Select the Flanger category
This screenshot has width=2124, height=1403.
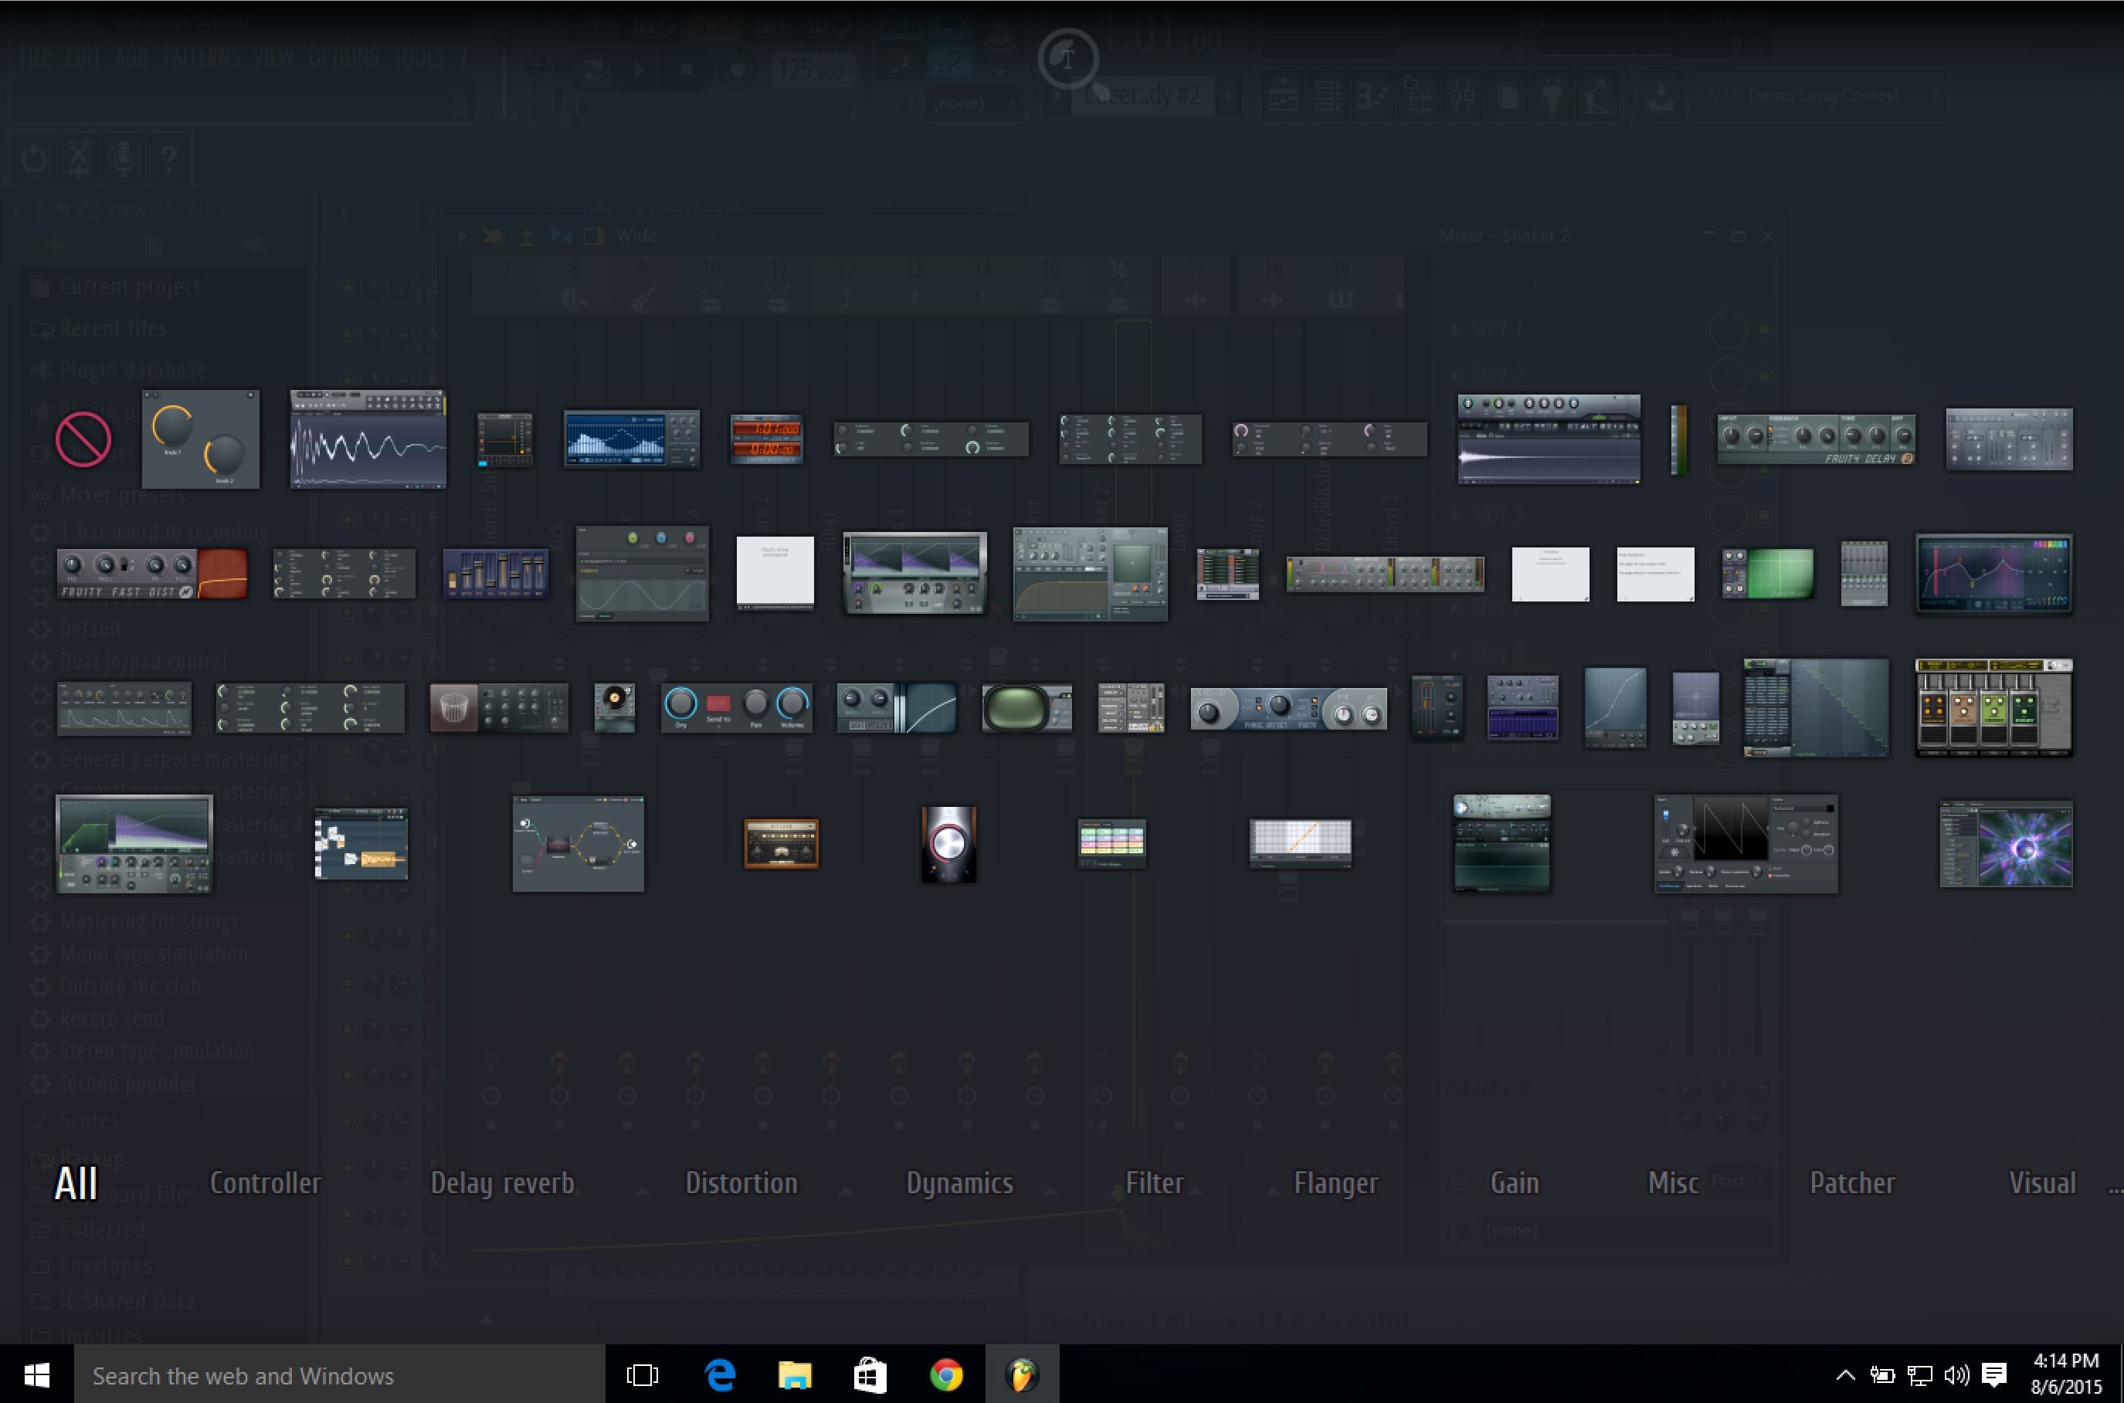(x=1335, y=1183)
